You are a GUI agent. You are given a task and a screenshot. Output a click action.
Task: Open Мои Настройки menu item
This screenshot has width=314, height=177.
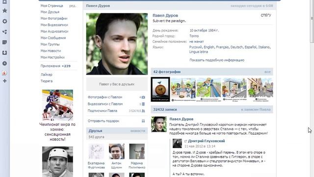tap(52, 57)
